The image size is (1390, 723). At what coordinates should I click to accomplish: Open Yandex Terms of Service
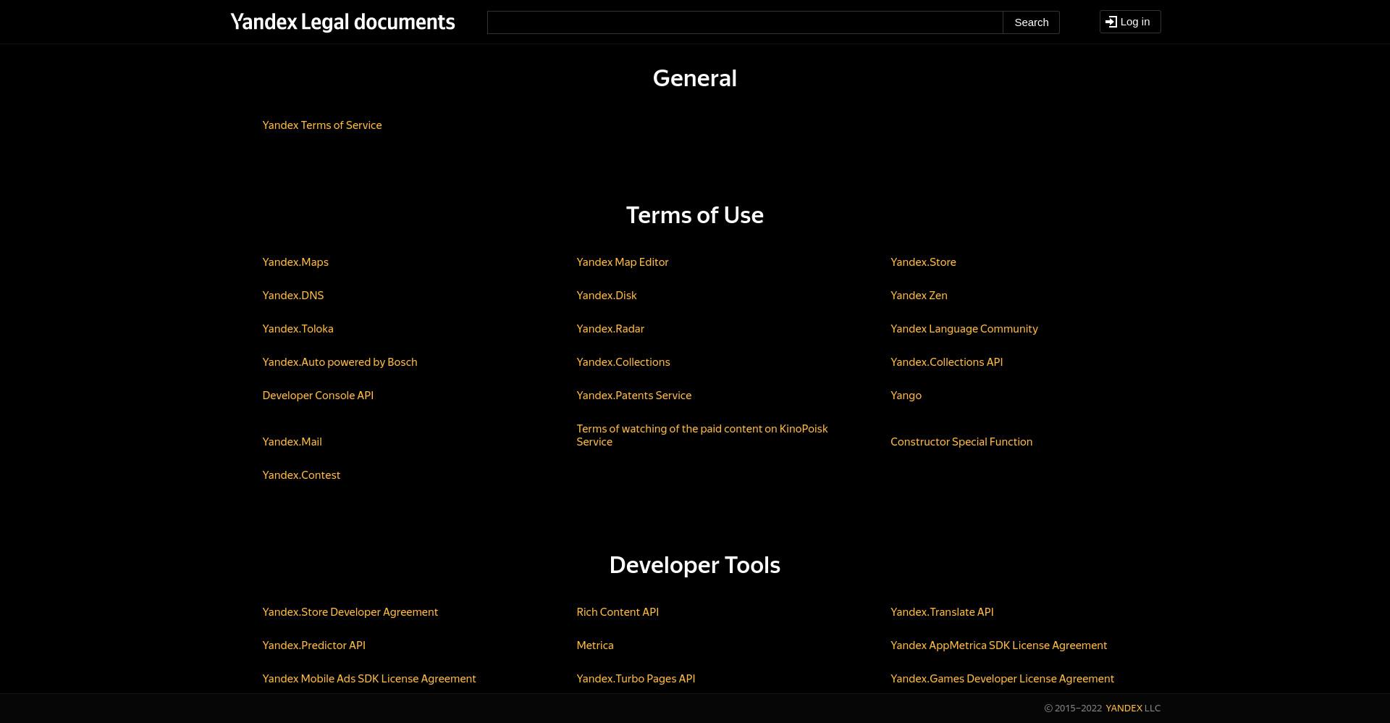coord(322,125)
